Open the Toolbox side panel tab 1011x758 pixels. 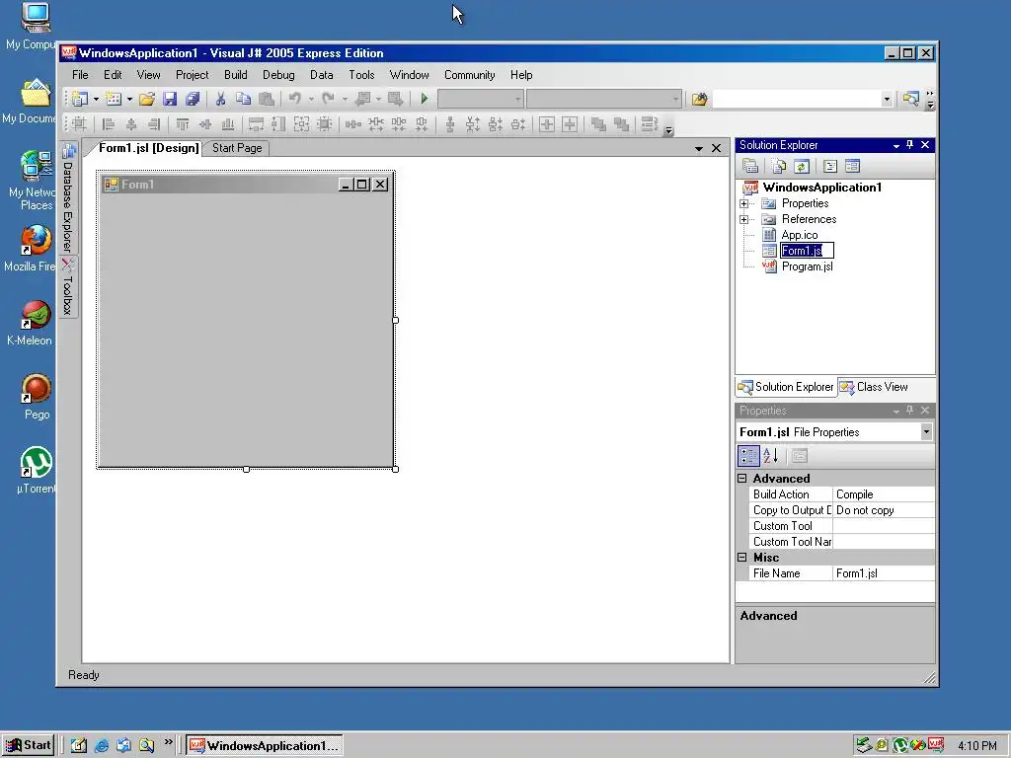(x=68, y=287)
